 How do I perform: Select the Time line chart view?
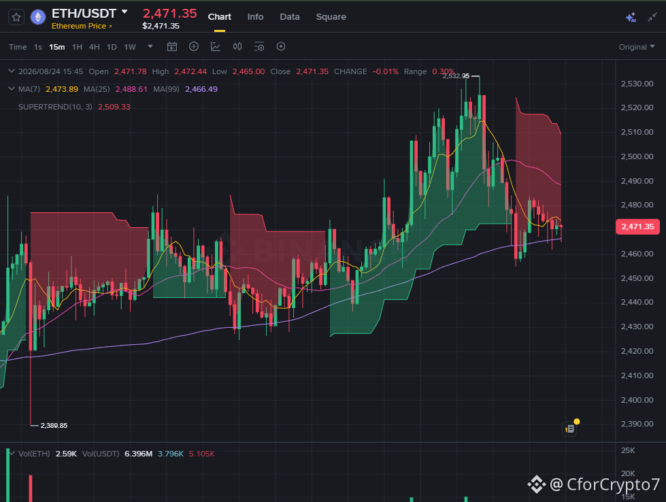(18, 47)
